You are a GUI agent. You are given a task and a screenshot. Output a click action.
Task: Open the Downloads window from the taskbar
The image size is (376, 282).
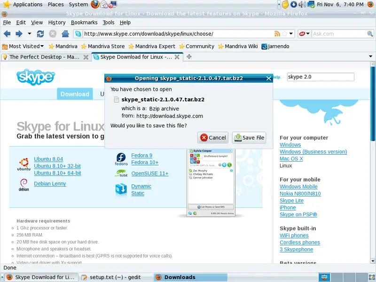191,277
